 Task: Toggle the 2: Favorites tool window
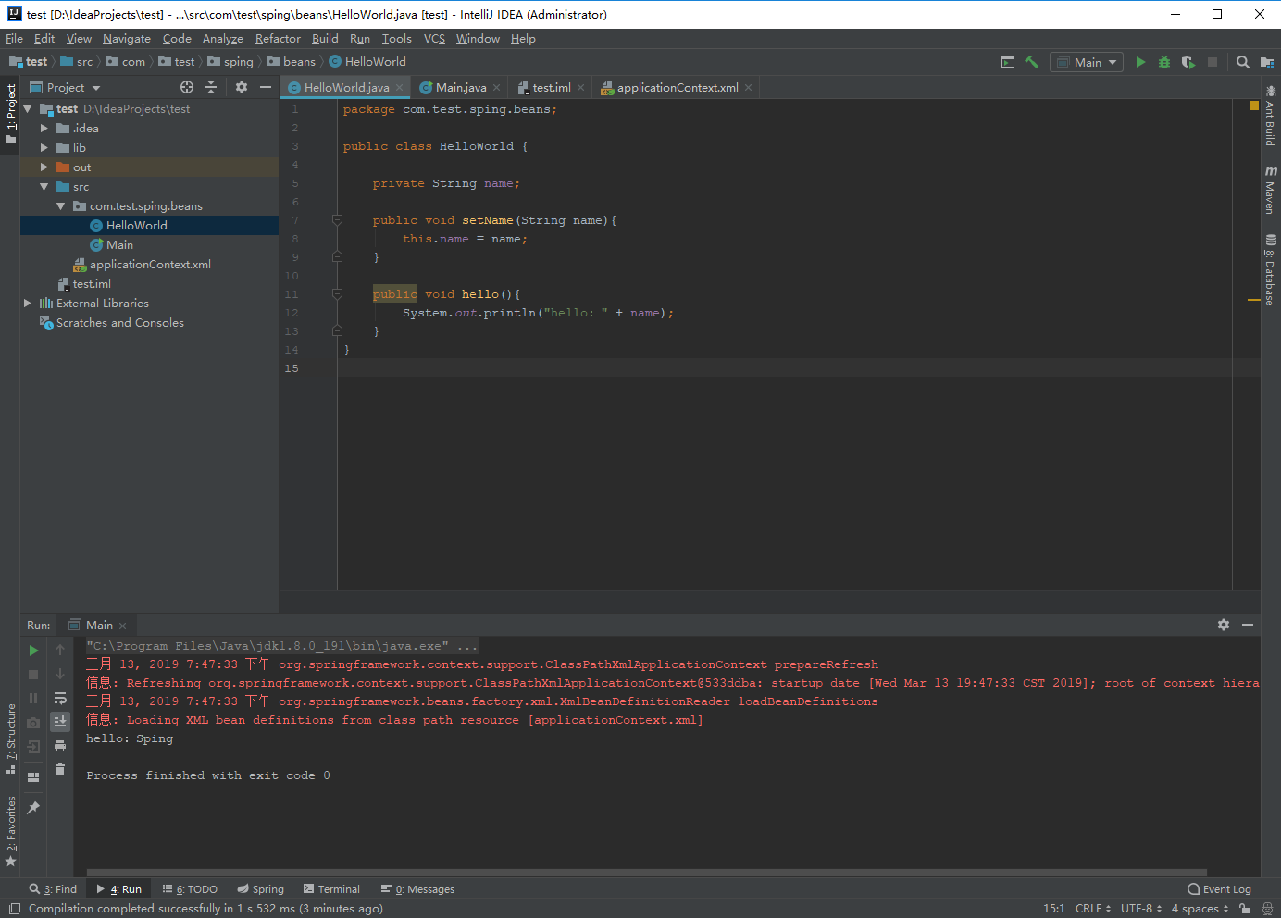[x=10, y=831]
